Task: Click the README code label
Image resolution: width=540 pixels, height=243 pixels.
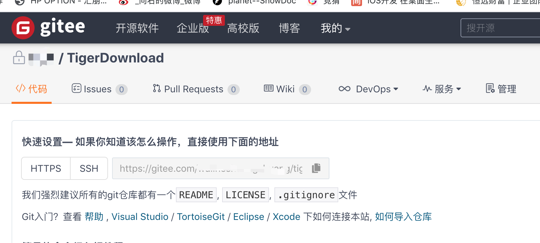Action: [196, 195]
